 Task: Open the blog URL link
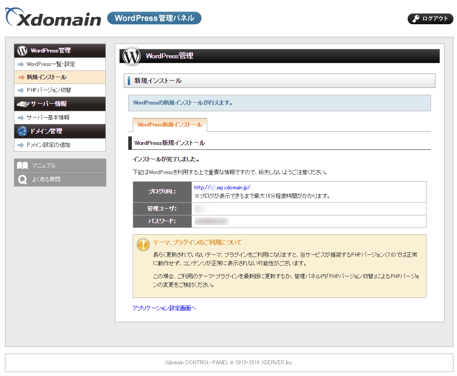pyautogui.click(x=222, y=188)
